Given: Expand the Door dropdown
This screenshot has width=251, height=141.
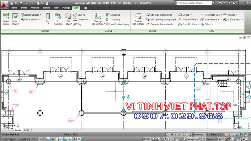Looking at the screenshot, I should [x=48, y=25].
